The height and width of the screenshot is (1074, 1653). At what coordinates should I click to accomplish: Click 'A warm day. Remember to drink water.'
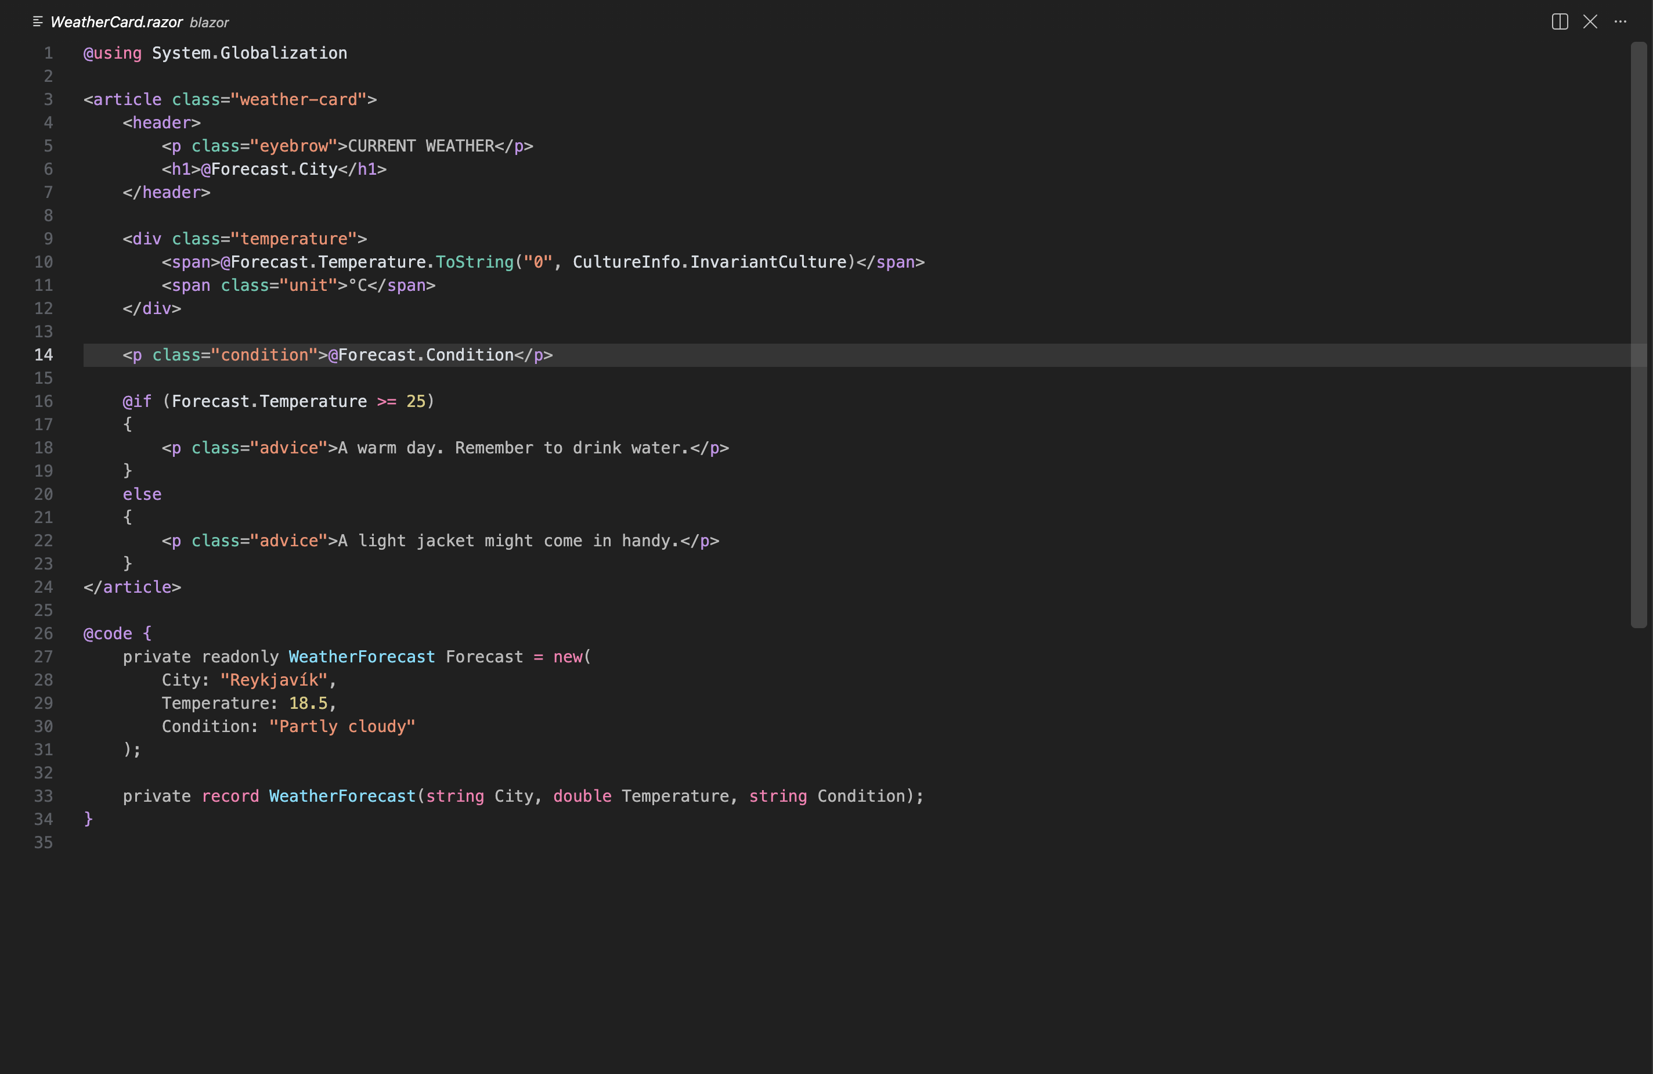pos(513,448)
